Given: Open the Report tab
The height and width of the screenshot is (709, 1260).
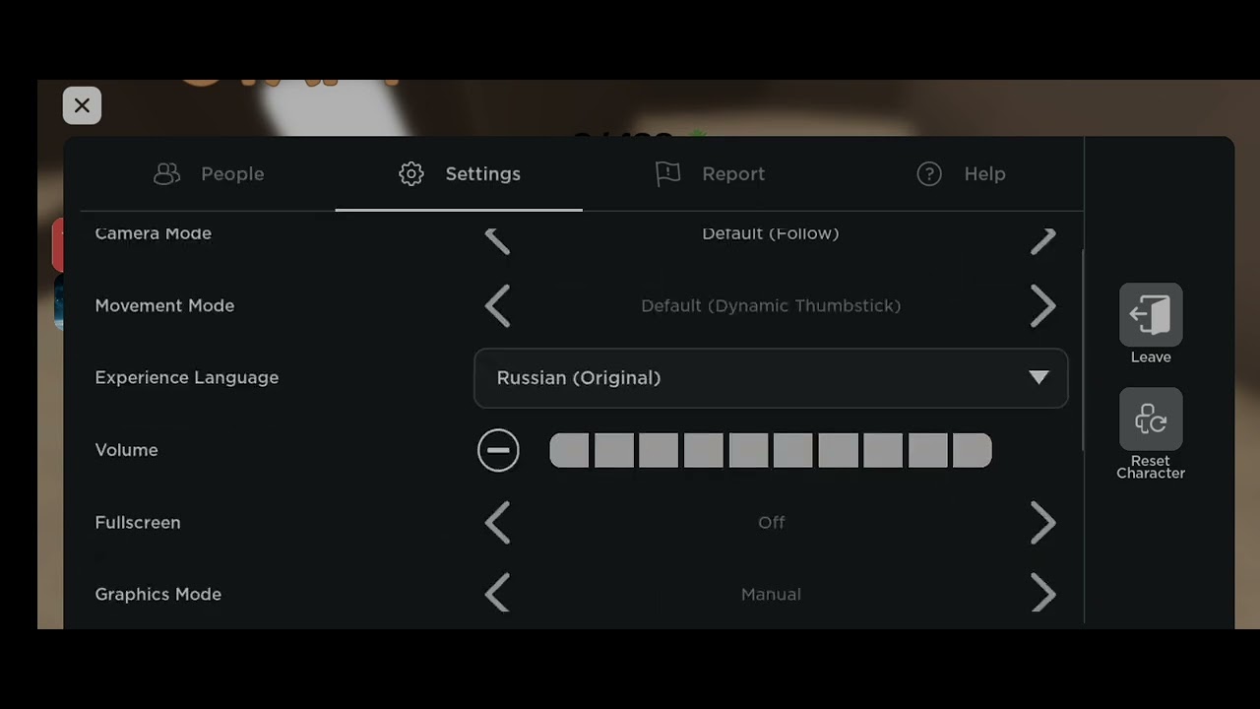Looking at the screenshot, I should point(710,174).
